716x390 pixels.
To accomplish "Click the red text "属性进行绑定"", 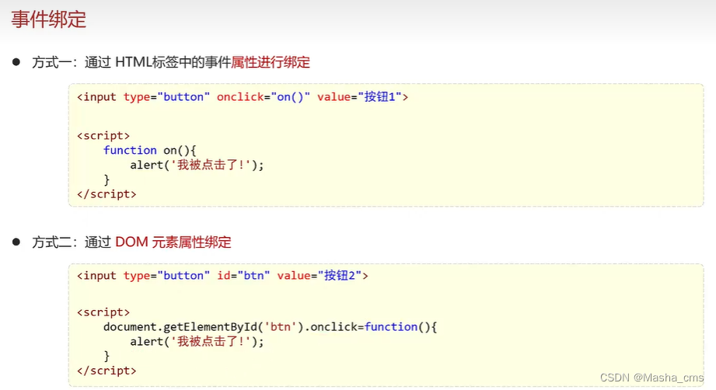I will (271, 62).
